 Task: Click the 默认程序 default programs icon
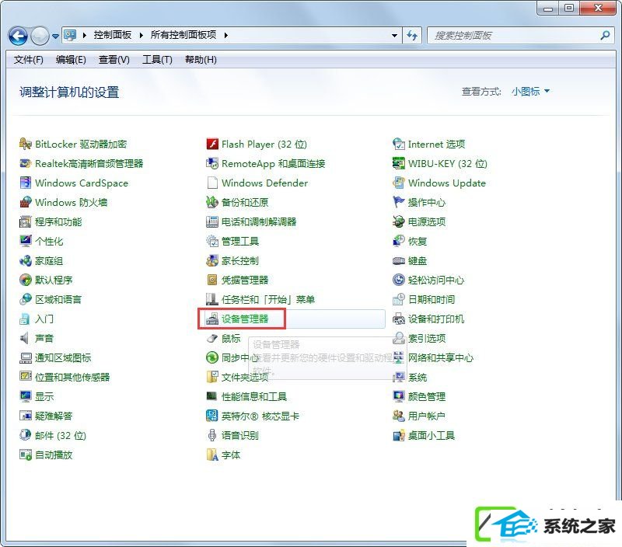[26, 280]
